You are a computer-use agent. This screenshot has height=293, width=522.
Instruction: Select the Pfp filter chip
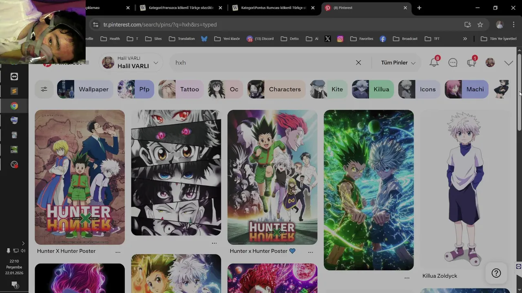[136, 89]
